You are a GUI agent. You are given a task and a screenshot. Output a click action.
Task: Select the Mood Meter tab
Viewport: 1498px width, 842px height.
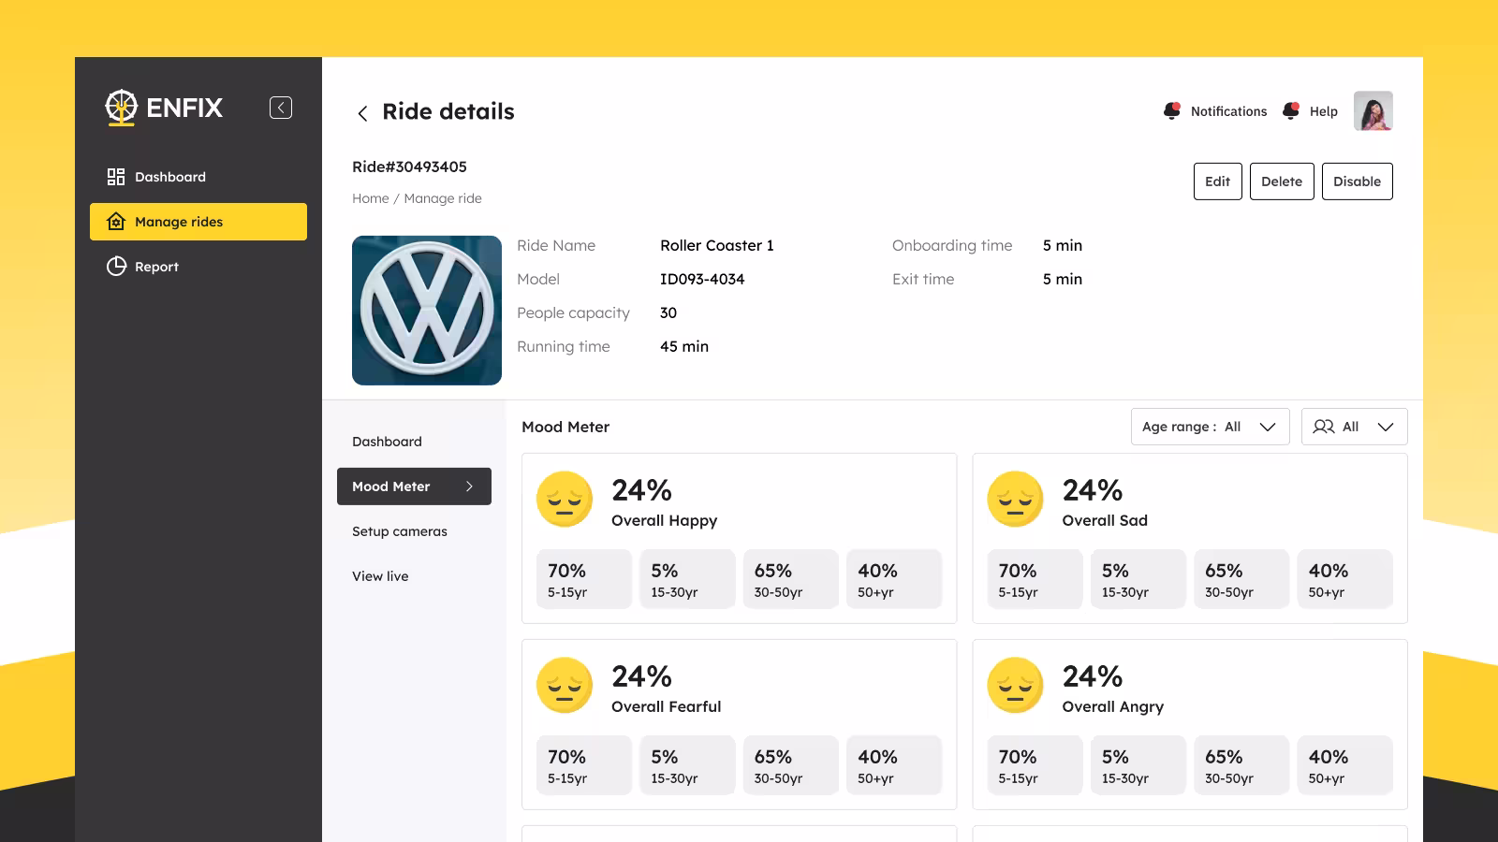tap(414, 486)
